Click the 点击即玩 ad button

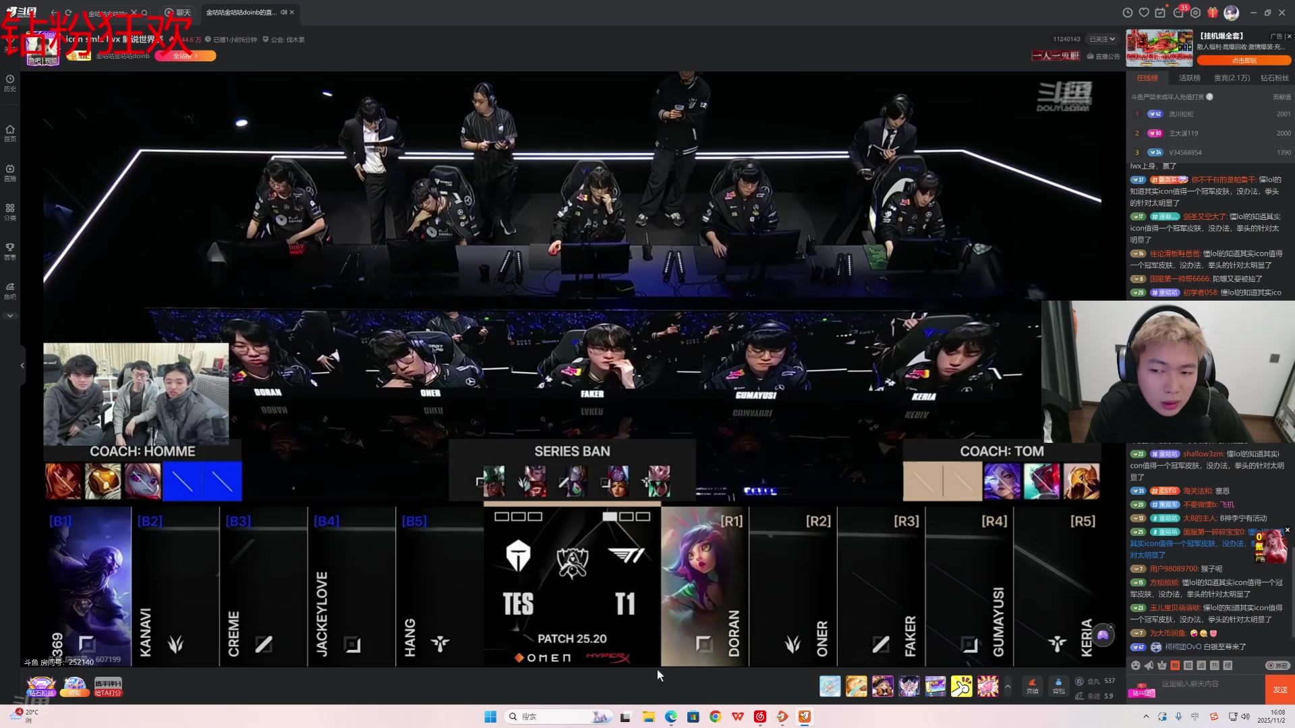[x=1244, y=61]
